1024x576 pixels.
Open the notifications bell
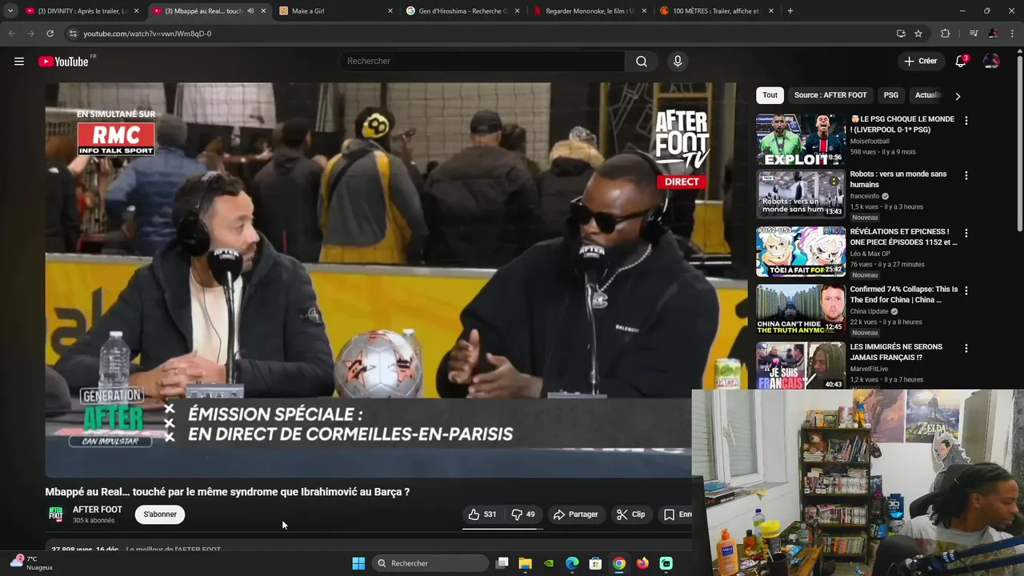click(961, 62)
